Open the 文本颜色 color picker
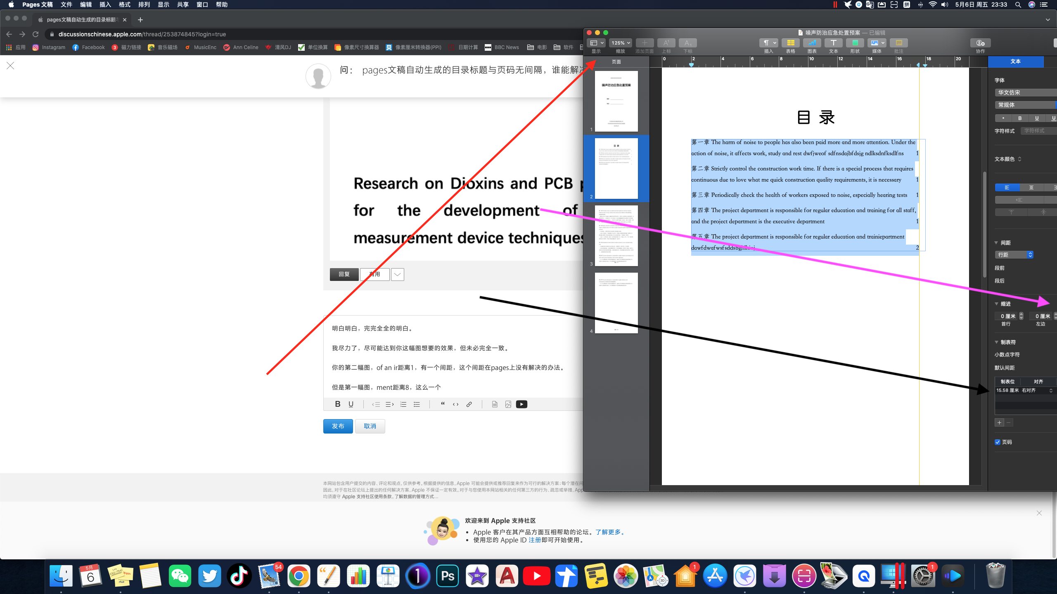 click(x=1008, y=159)
